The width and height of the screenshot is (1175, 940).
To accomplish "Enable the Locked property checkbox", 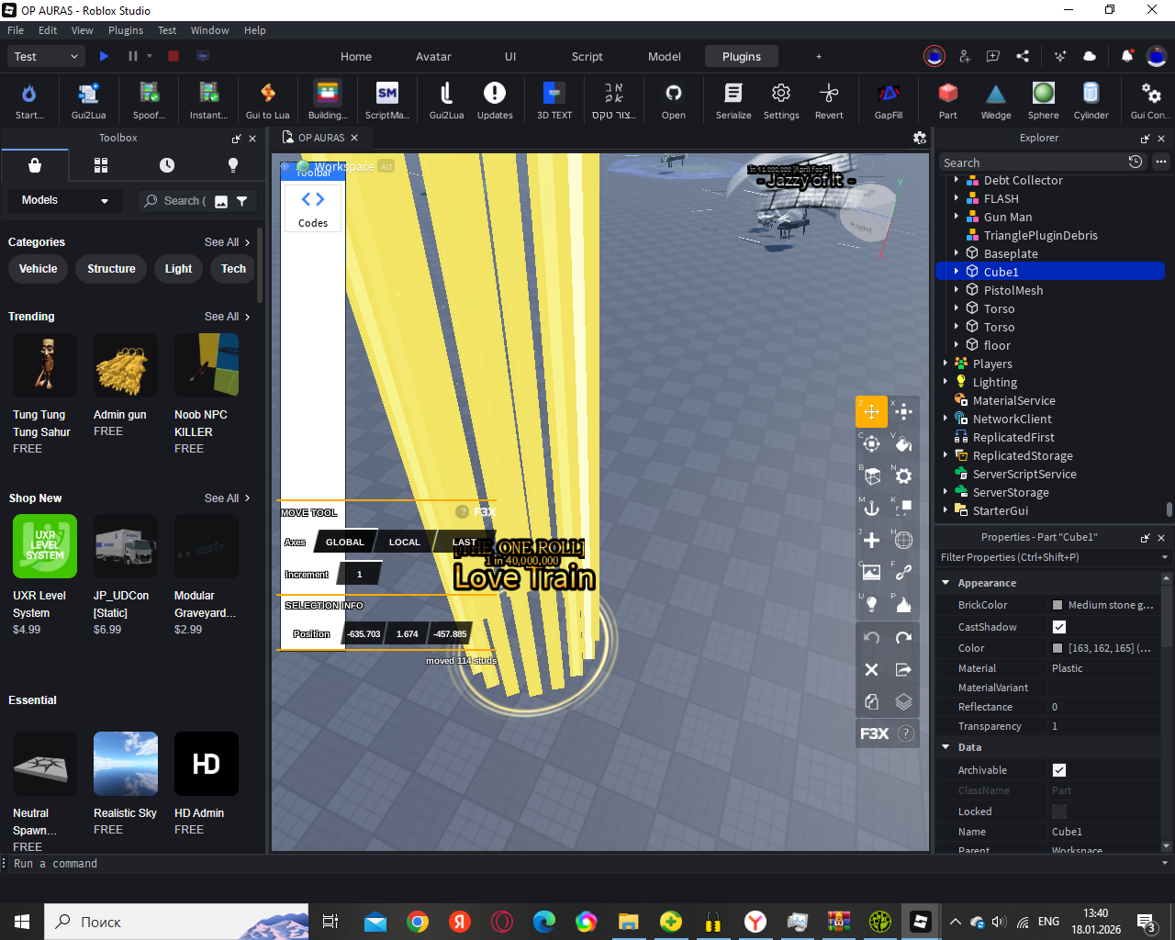I will tap(1059, 811).
